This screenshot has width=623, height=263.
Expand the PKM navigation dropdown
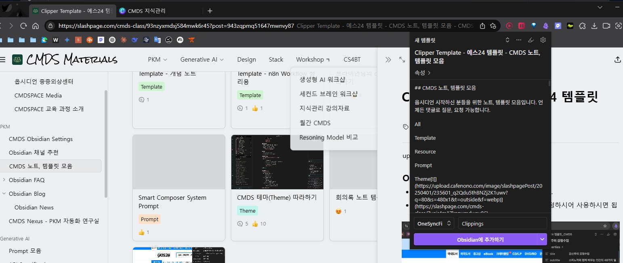click(x=157, y=60)
